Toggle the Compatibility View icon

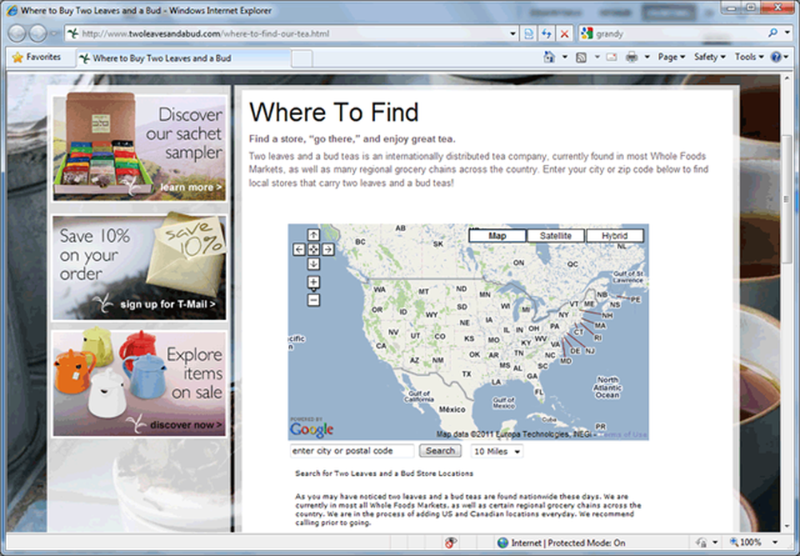[529, 34]
